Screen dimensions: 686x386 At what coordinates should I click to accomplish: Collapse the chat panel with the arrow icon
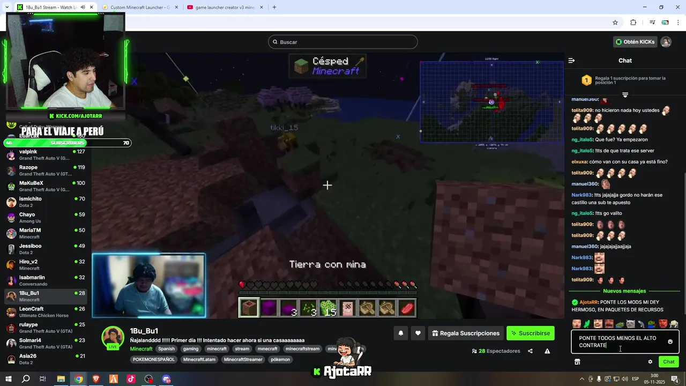(x=571, y=61)
